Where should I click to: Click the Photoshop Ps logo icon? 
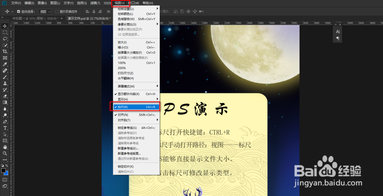pyautogui.click(x=4, y=3)
